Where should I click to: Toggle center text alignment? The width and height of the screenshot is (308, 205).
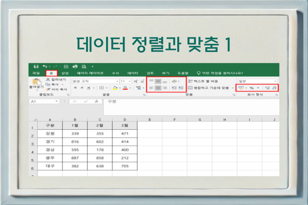[x=158, y=88]
